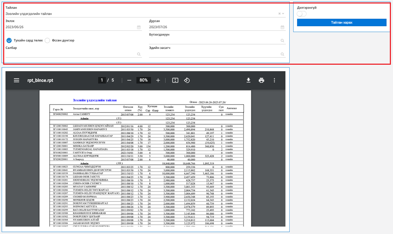Click the 2021/10/01 issue date cell

(x=127, y=153)
